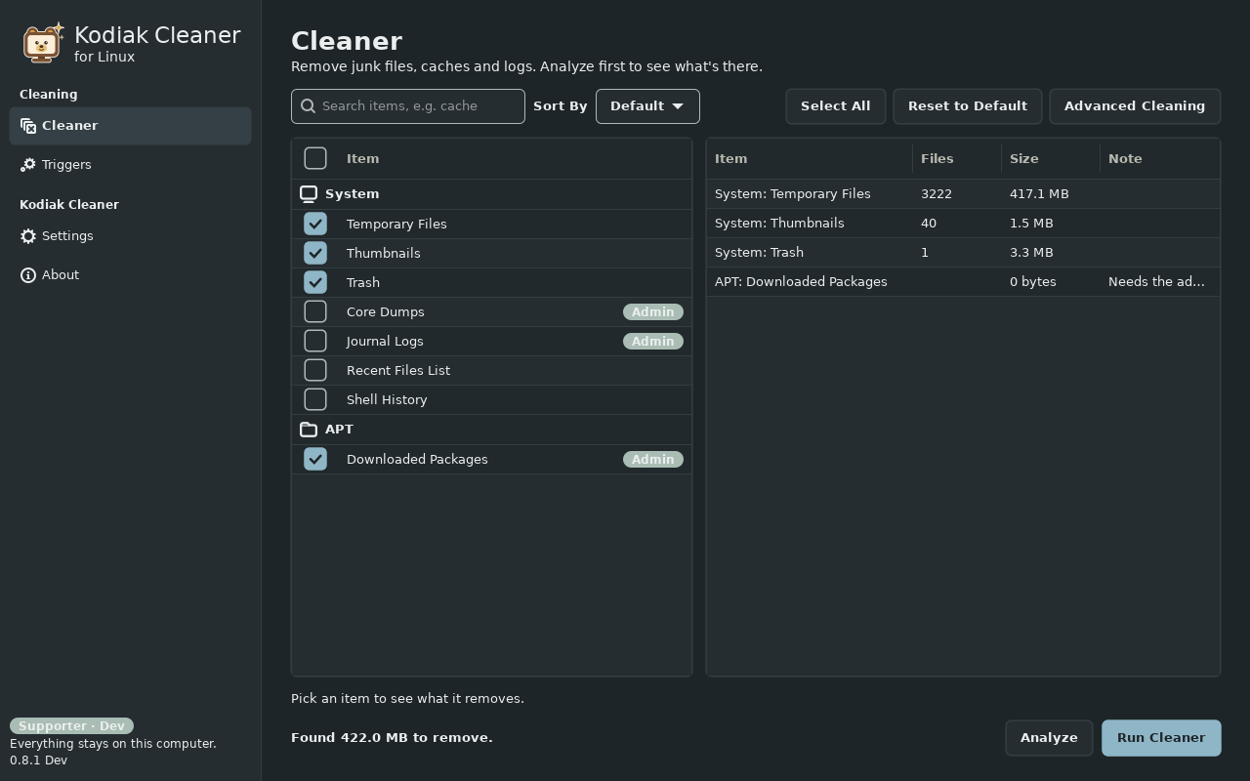Viewport: 1250px width, 781px height.
Task: Check the Shell History checkbox
Action: coord(315,399)
